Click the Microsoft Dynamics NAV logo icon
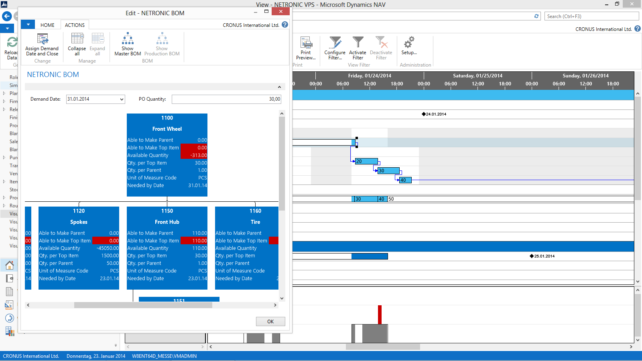Image resolution: width=642 pixels, height=361 pixels. tap(4, 4)
